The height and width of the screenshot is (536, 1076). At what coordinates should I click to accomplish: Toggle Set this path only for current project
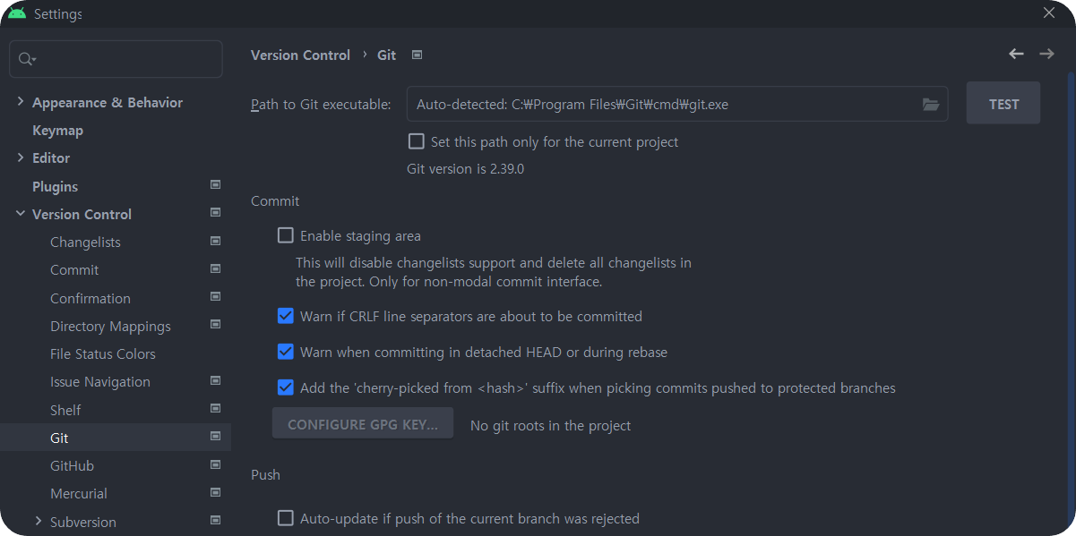point(416,141)
